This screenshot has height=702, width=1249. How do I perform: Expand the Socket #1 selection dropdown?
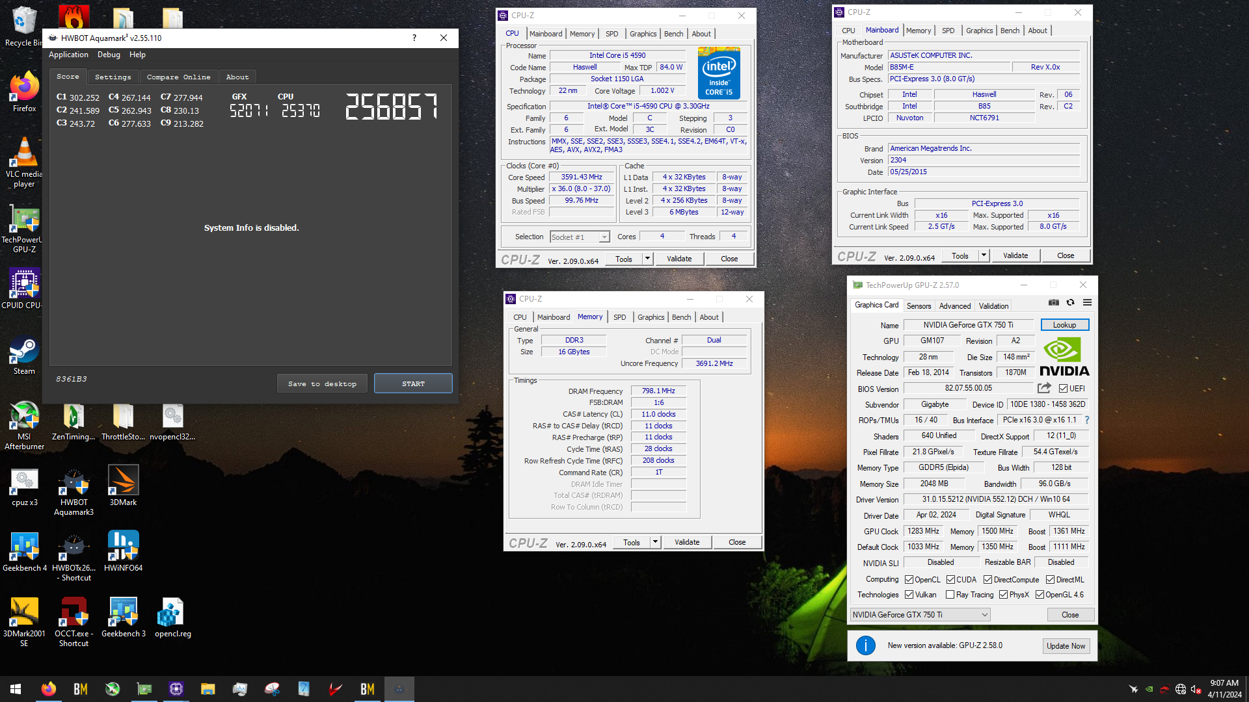coord(604,237)
